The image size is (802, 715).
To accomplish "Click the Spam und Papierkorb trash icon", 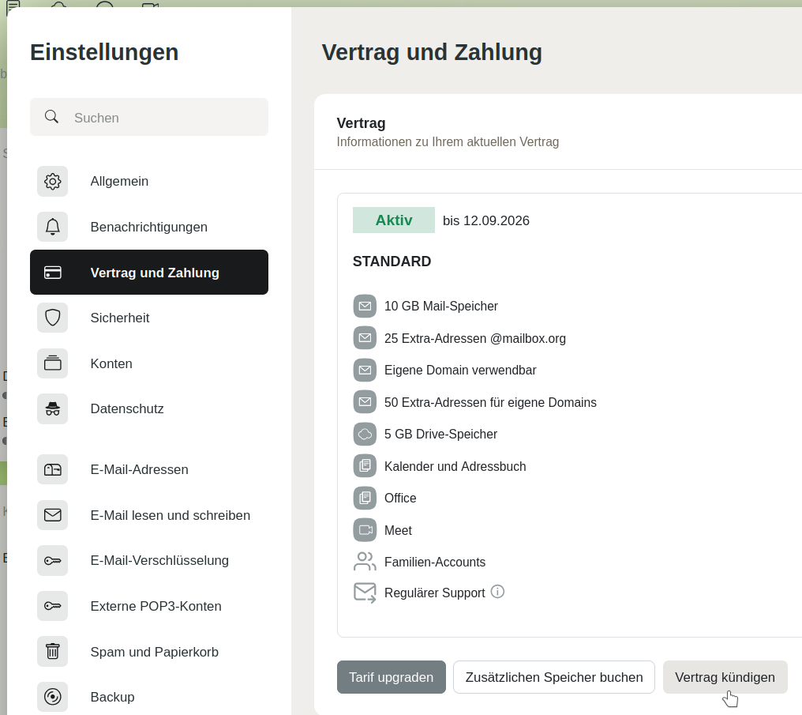I will (x=52, y=652).
